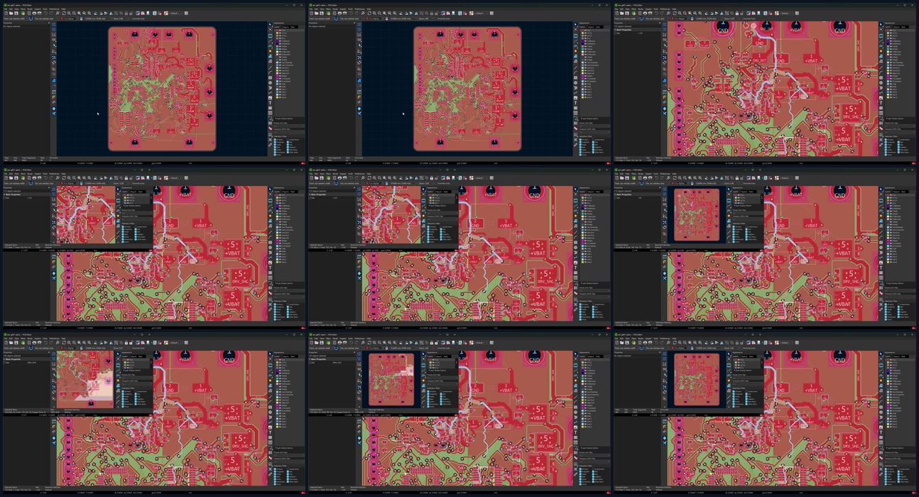Select Measure ruler tool in top-left window right toolbar
Image resolution: width=919 pixels, height=497 pixels.
(271, 144)
